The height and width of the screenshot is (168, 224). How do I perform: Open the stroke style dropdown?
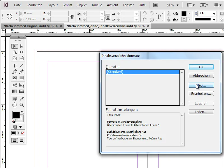pos(214,20)
